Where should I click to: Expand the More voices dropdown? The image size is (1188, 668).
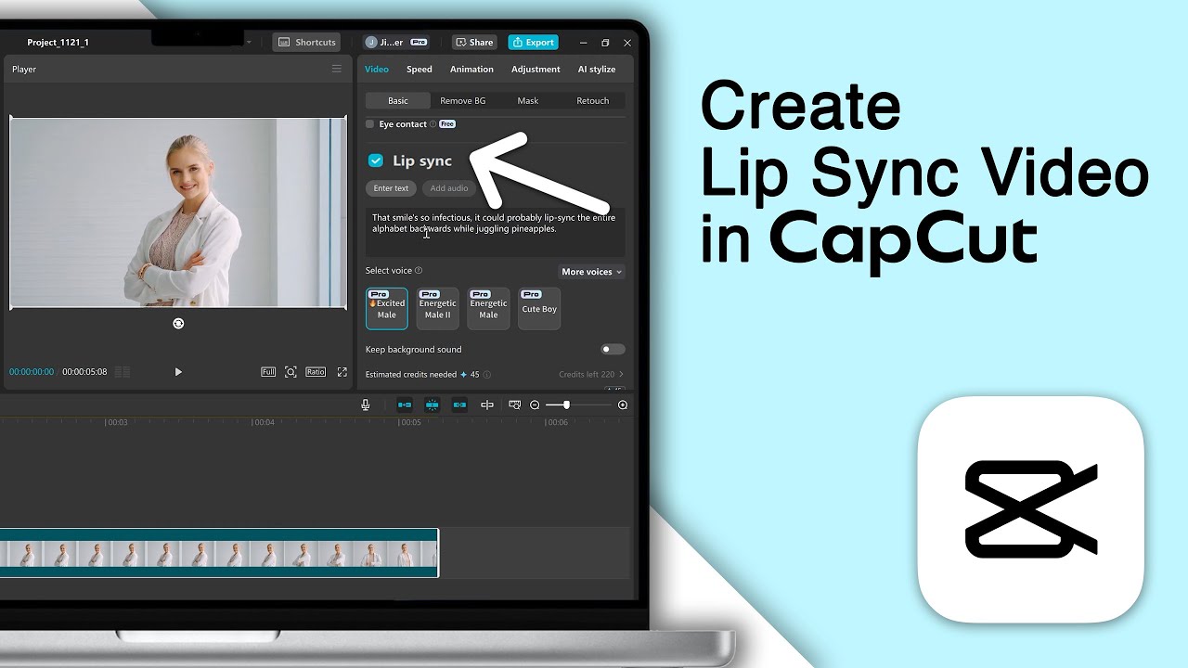591,272
